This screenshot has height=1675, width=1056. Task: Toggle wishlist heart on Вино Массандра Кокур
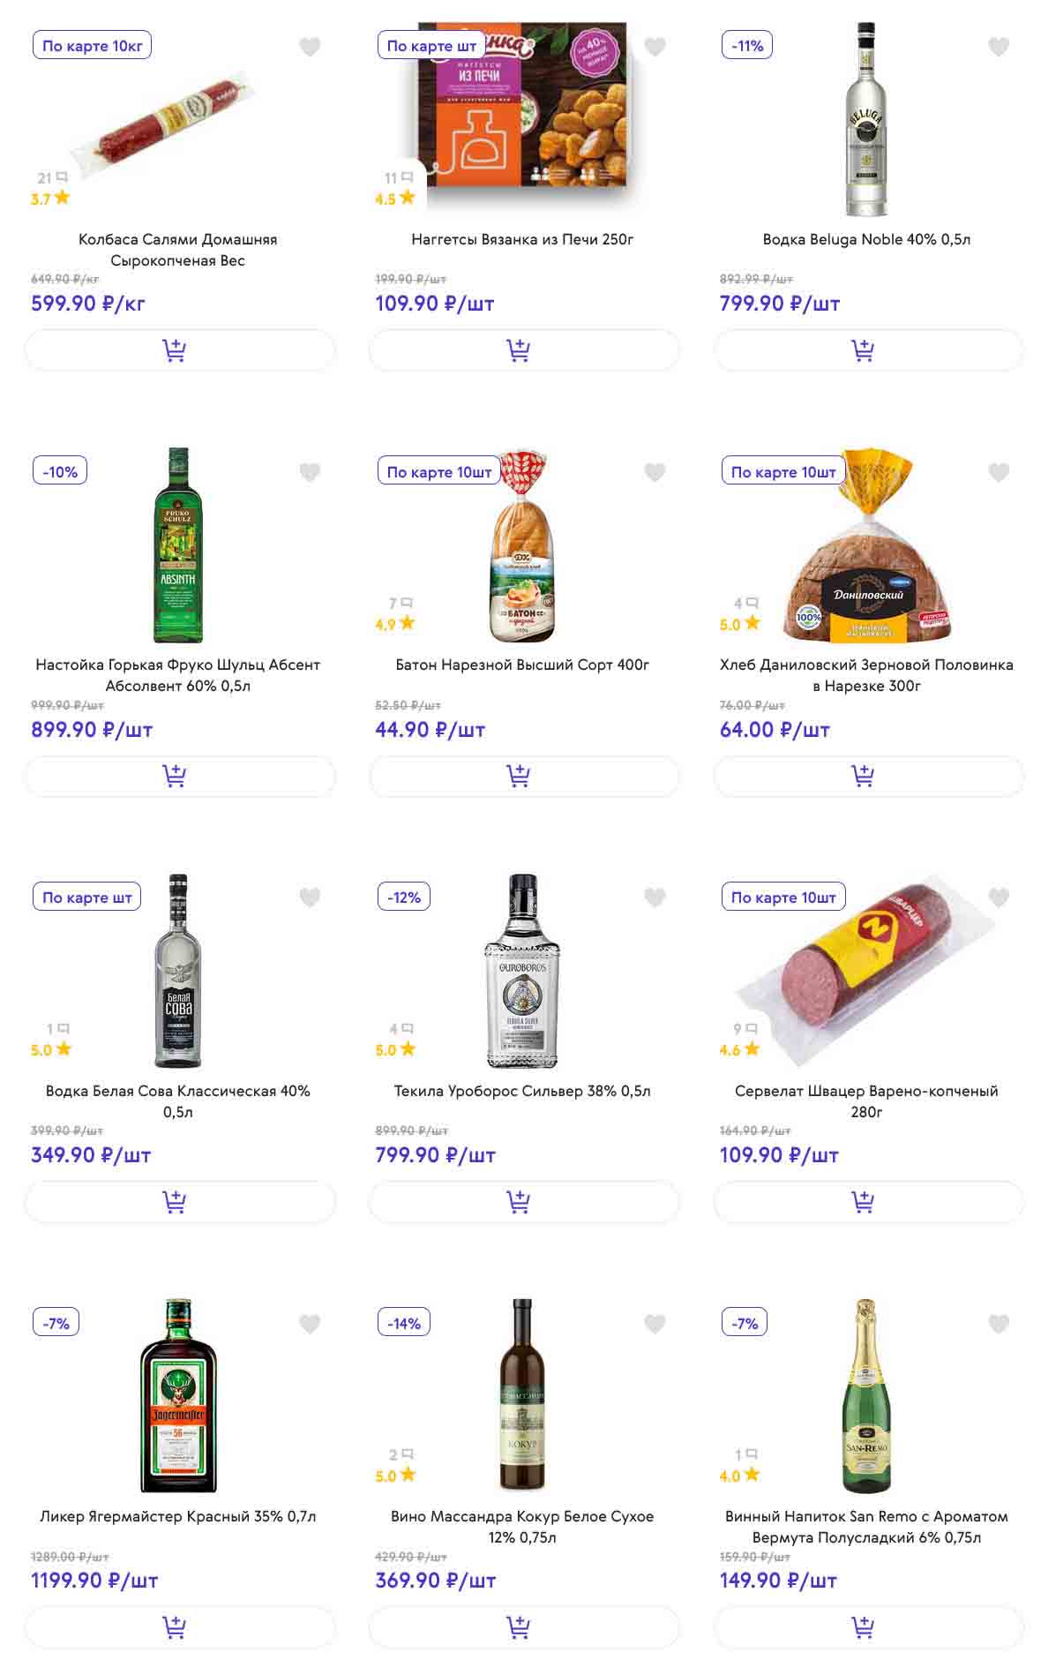click(x=655, y=1324)
